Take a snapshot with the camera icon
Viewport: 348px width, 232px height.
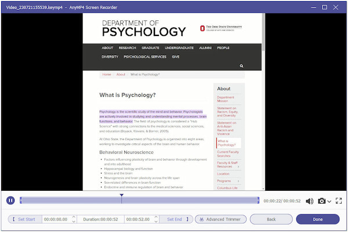tap(322, 201)
